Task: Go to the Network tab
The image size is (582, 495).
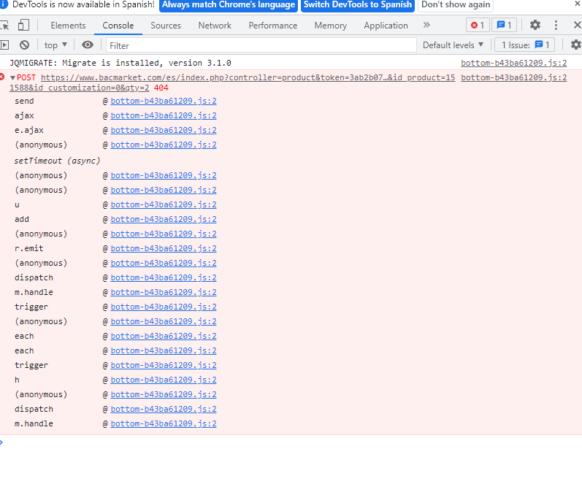Action: (215, 26)
